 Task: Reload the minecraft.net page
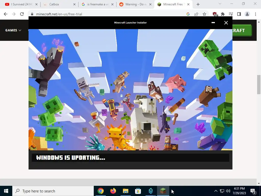[x=22, y=14]
